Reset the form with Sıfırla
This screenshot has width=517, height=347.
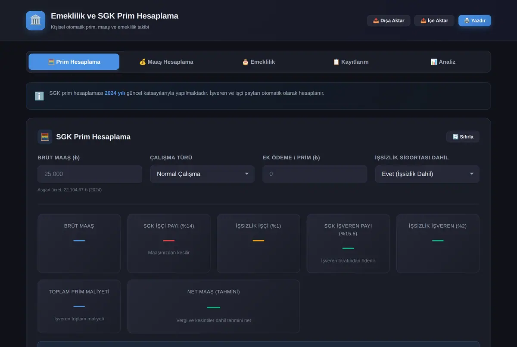(x=463, y=137)
